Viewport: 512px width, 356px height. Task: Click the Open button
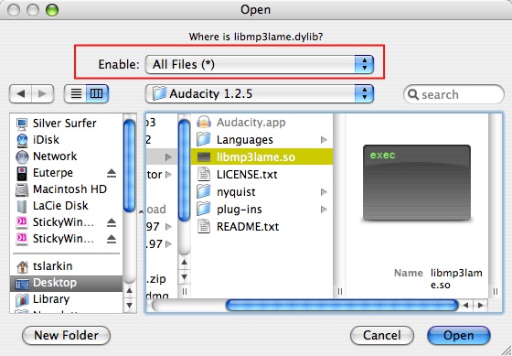coord(458,335)
